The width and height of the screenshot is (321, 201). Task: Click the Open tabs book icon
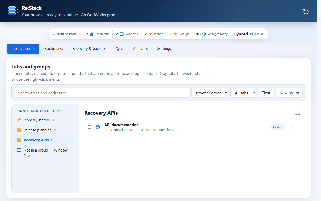click(92, 34)
